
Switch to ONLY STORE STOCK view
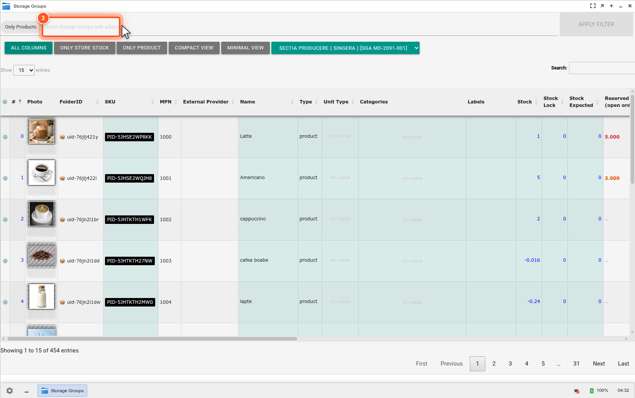click(85, 48)
